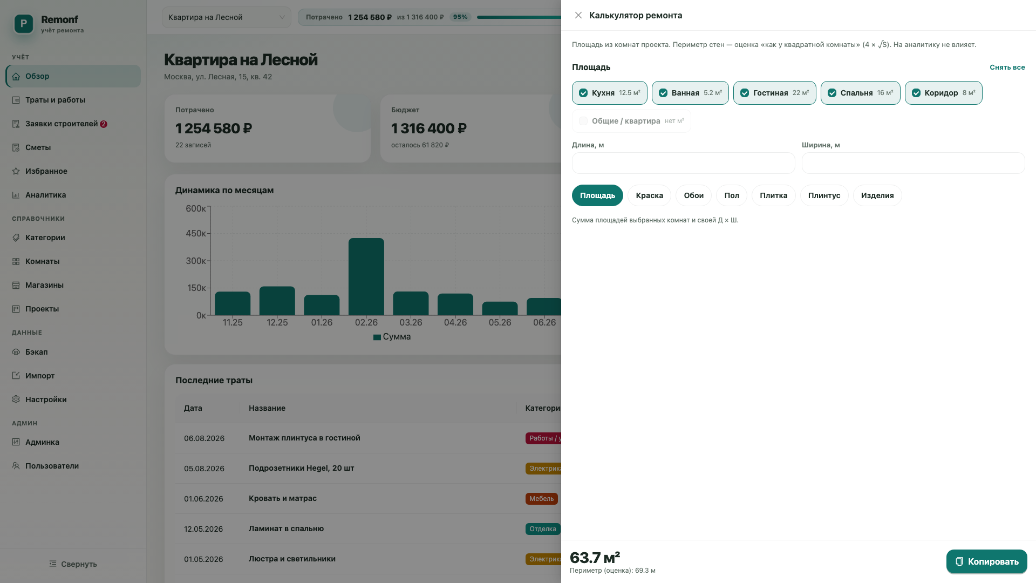Screen dimensions: 1036x583
Task: Switch to the Пол tab
Action: coord(732,195)
